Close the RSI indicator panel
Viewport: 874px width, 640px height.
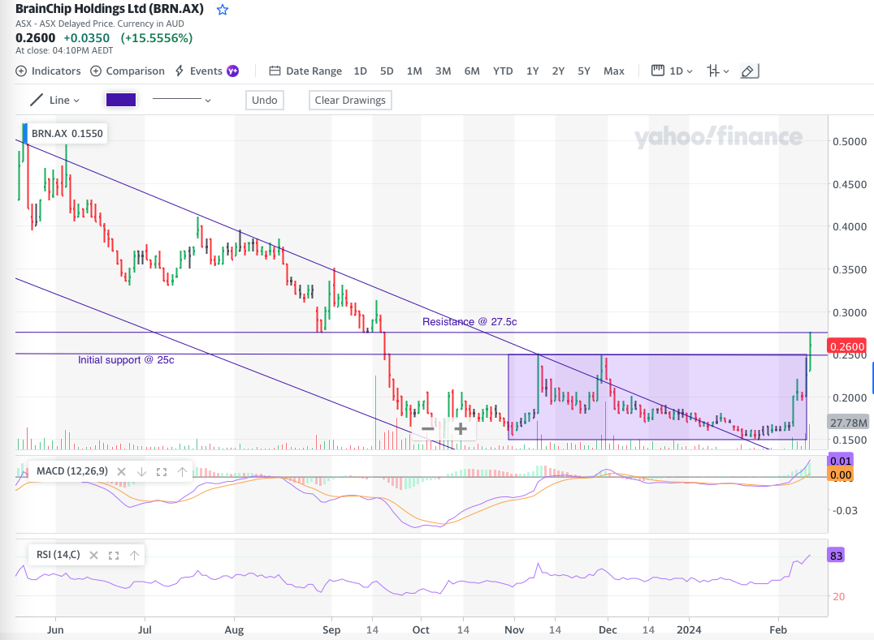tap(94, 556)
